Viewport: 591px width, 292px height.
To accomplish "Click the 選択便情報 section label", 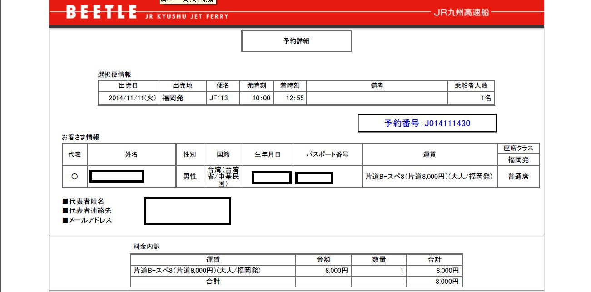I will (114, 74).
